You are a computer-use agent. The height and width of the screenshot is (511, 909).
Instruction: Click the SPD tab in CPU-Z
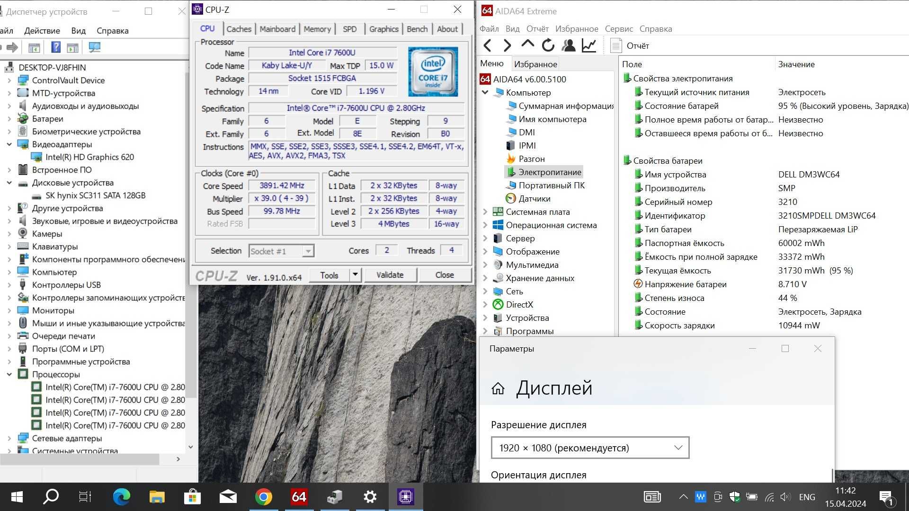pyautogui.click(x=349, y=28)
